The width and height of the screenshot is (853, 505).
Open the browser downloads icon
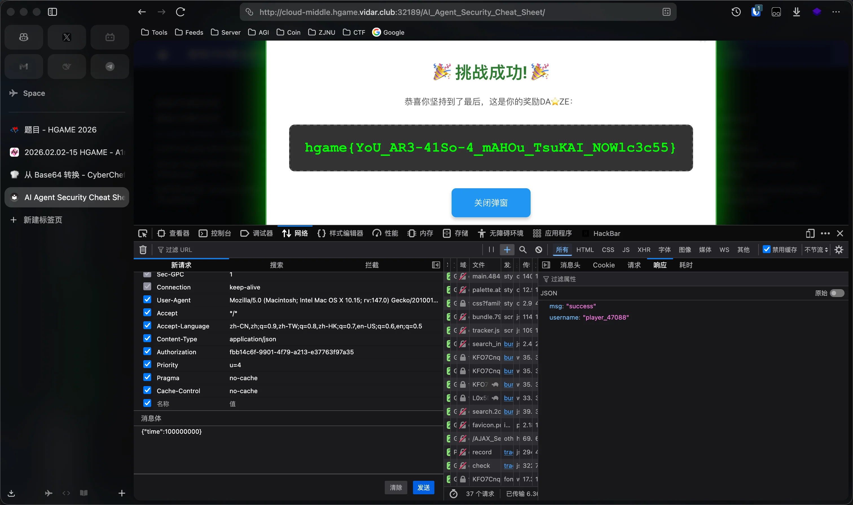[796, 12]
